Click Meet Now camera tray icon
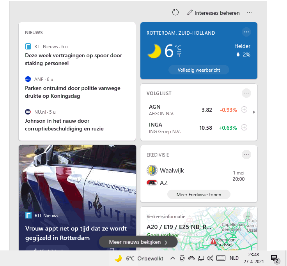The width and height of the screenshot is (287, 266). 182,258
